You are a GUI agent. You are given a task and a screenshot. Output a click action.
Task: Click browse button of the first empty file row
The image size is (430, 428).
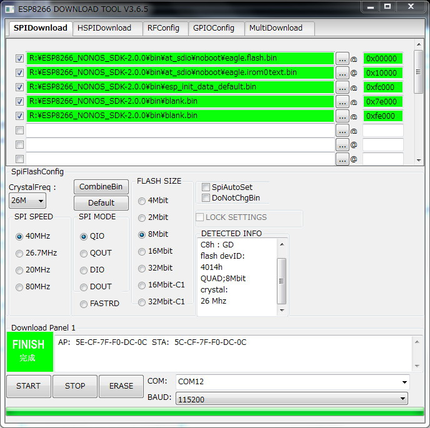click(342, 131)
